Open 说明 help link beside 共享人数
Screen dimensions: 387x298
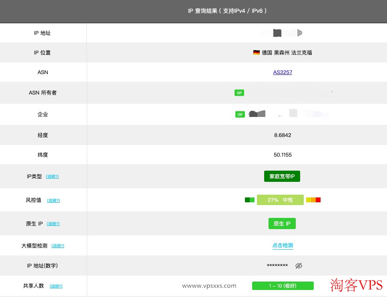coord(56,286)
